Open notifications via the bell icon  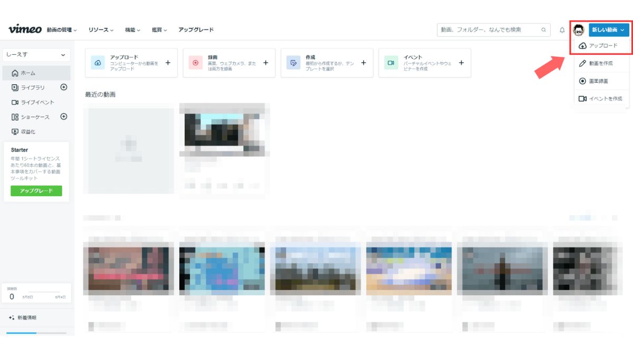(x=562, y=30)
